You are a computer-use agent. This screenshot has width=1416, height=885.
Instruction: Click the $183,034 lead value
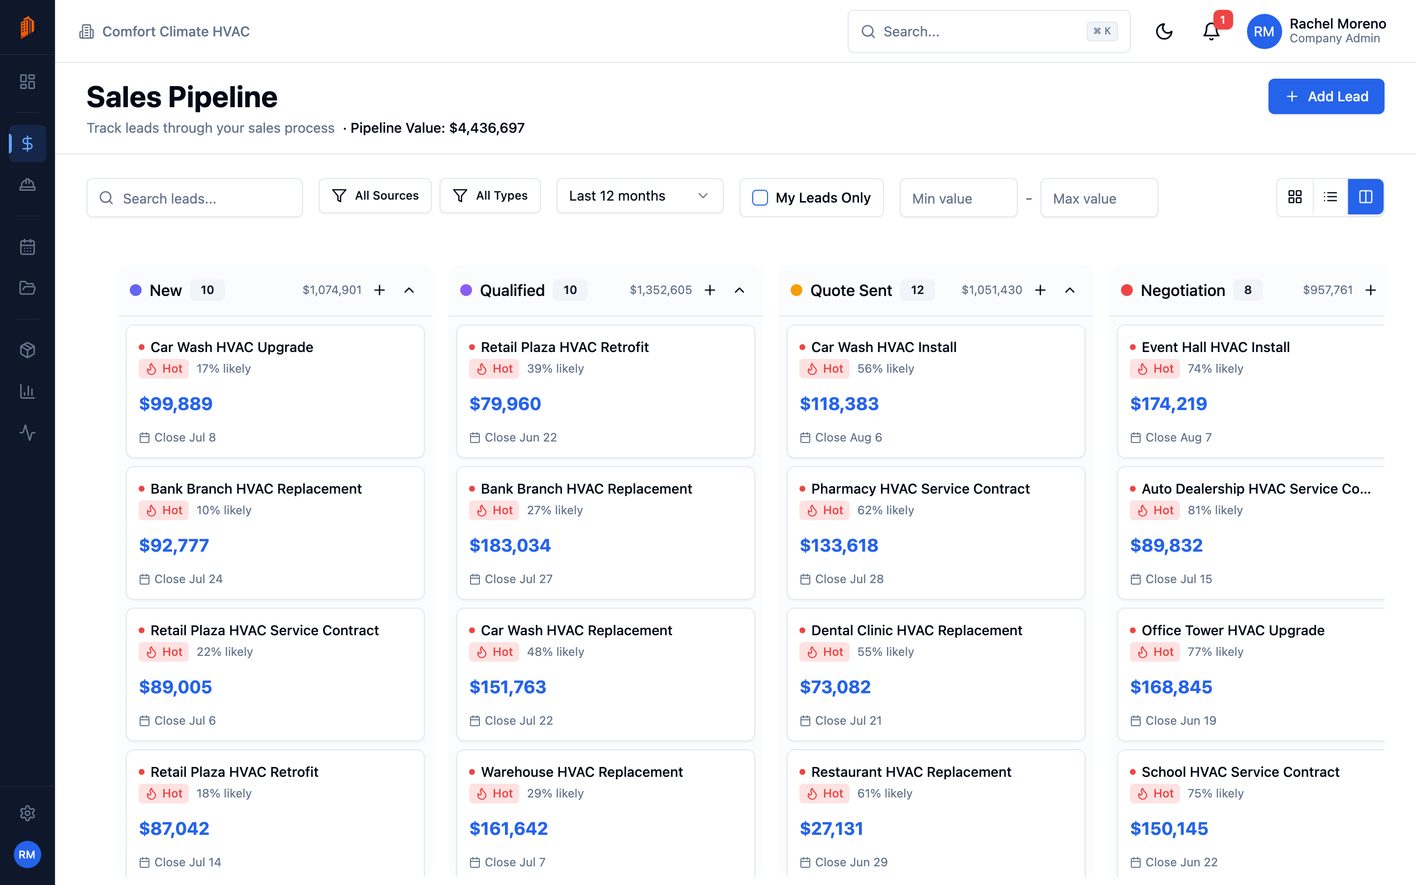tap(510, 546)
